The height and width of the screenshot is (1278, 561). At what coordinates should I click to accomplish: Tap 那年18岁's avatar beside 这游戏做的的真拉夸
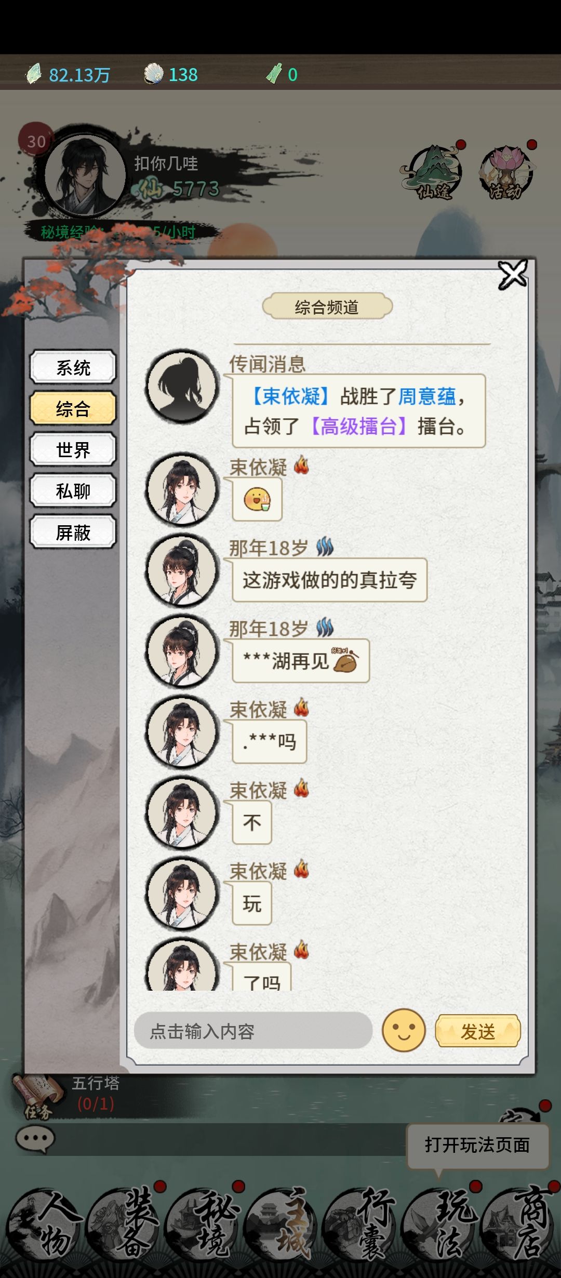coord(182,570)
